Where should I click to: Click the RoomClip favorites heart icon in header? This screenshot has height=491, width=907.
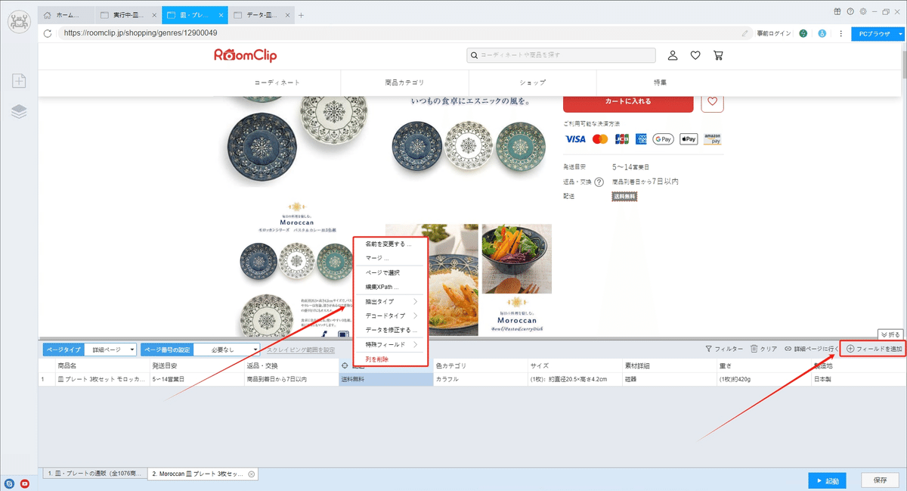point(695,55)
